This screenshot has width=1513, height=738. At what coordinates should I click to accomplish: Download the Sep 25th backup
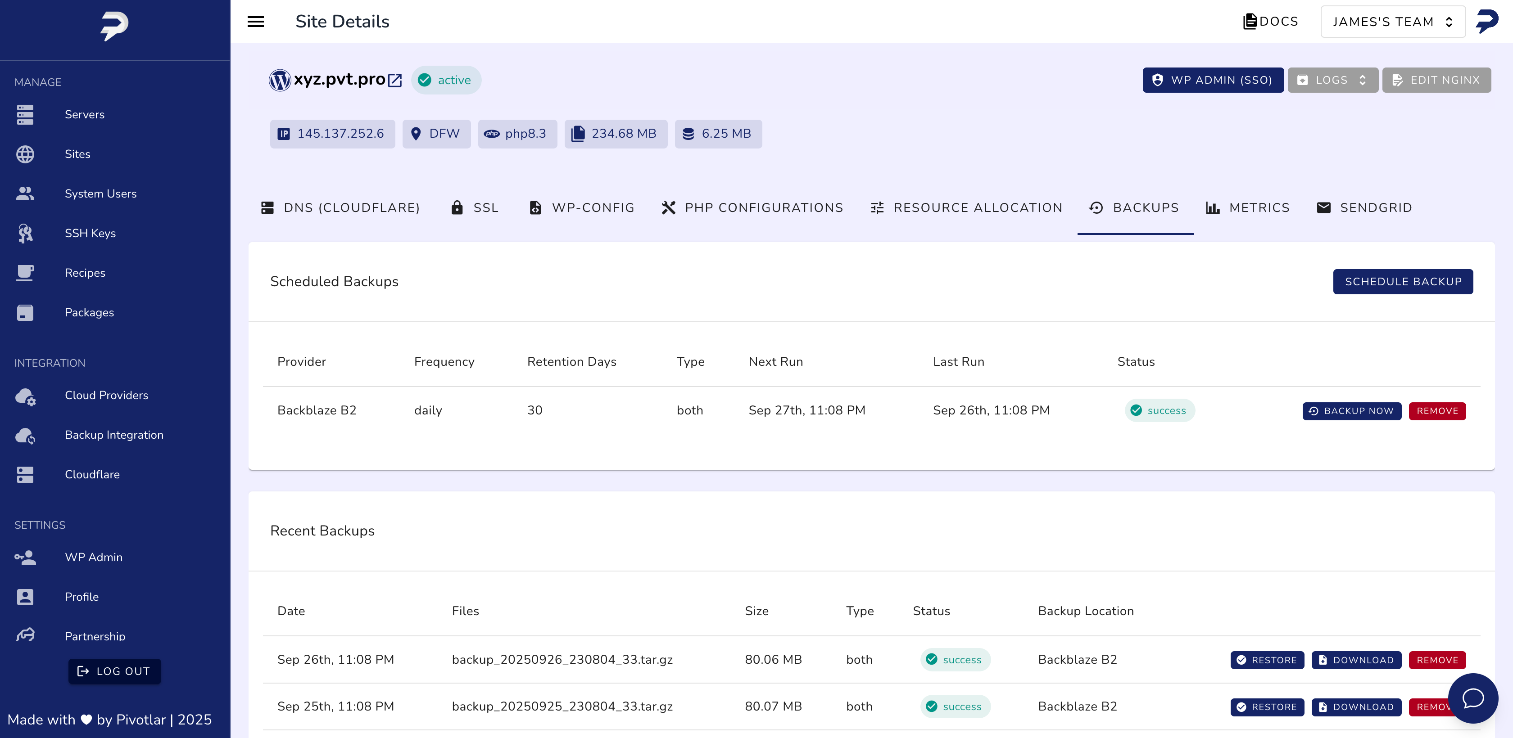point(1356,707)
